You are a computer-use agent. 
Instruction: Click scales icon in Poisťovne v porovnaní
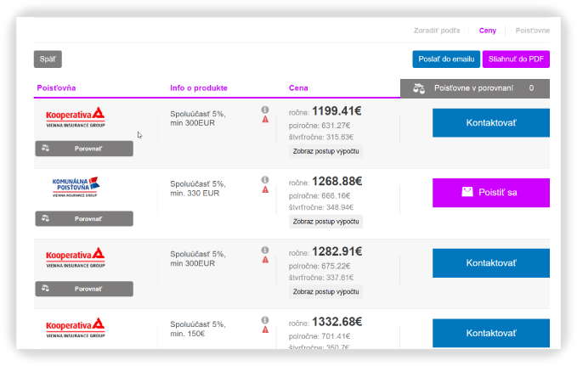click(419, 88)
